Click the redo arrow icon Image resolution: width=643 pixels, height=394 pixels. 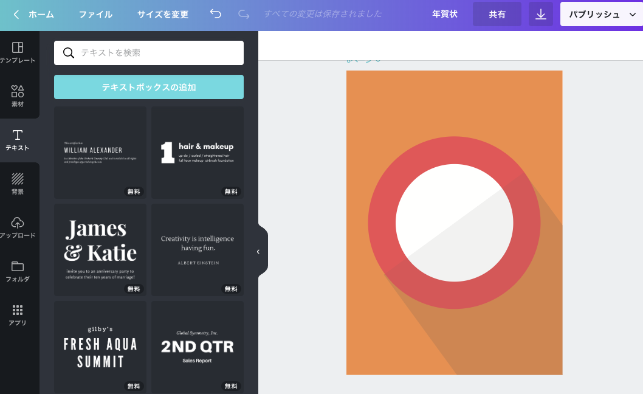[244, 14]
